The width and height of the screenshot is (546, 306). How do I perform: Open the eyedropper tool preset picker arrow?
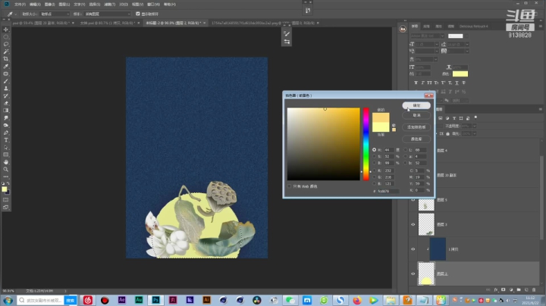click(16, 14)
